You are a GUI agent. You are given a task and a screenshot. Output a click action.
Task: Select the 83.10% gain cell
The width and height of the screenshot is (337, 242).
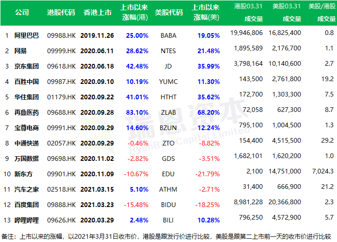138,112
